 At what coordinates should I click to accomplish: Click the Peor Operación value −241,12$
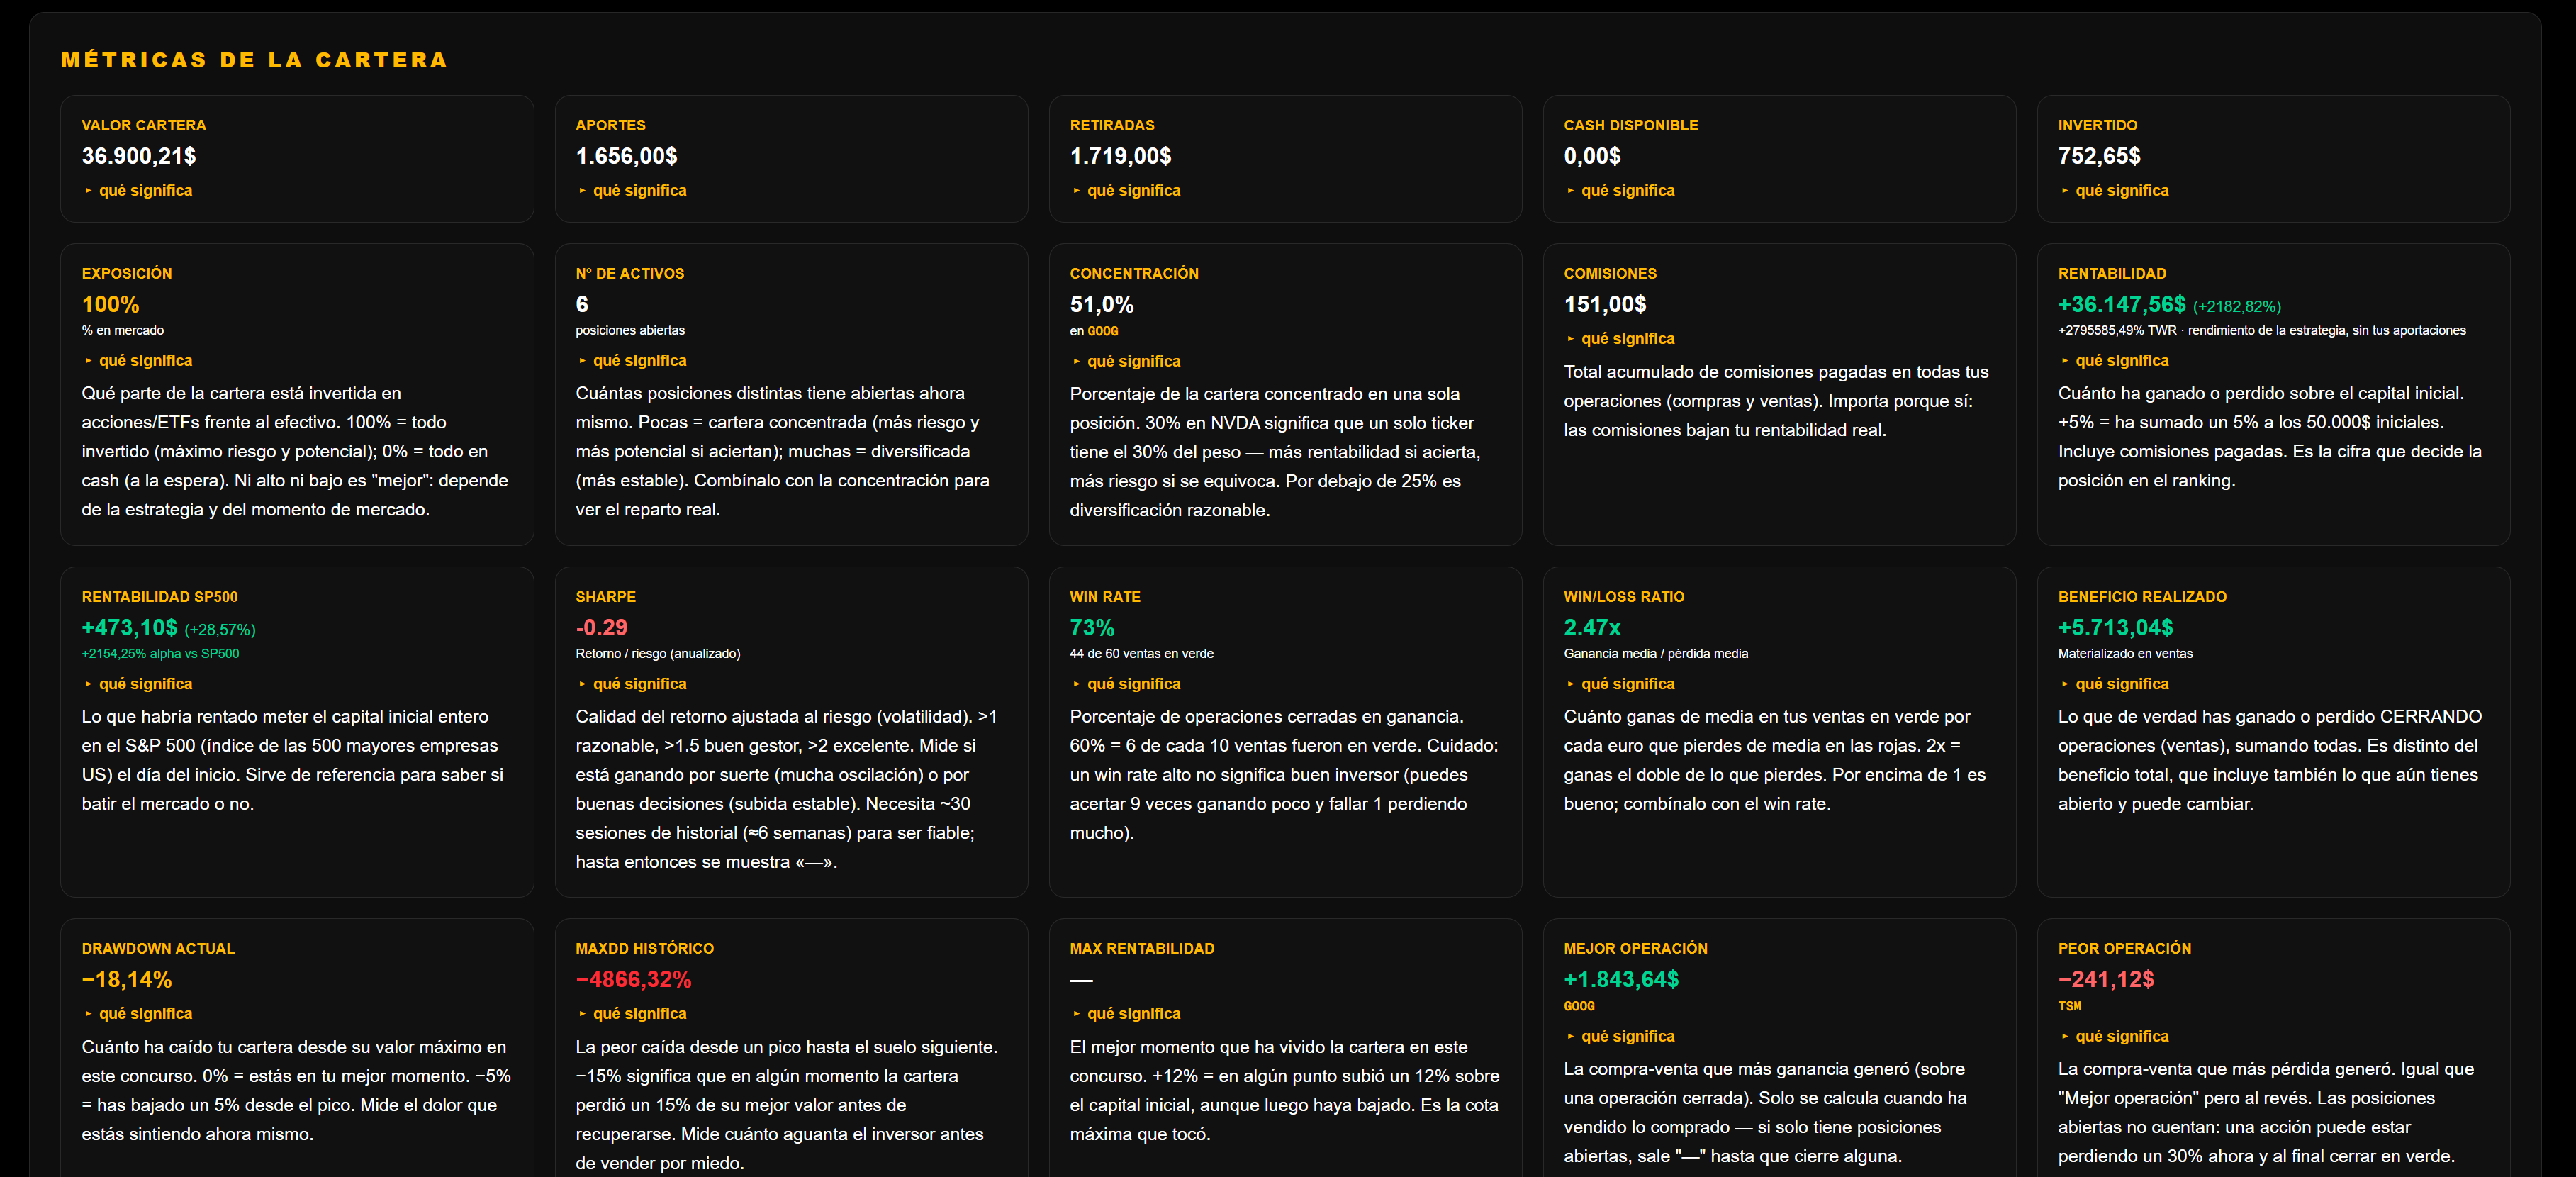pos(2106,980)
